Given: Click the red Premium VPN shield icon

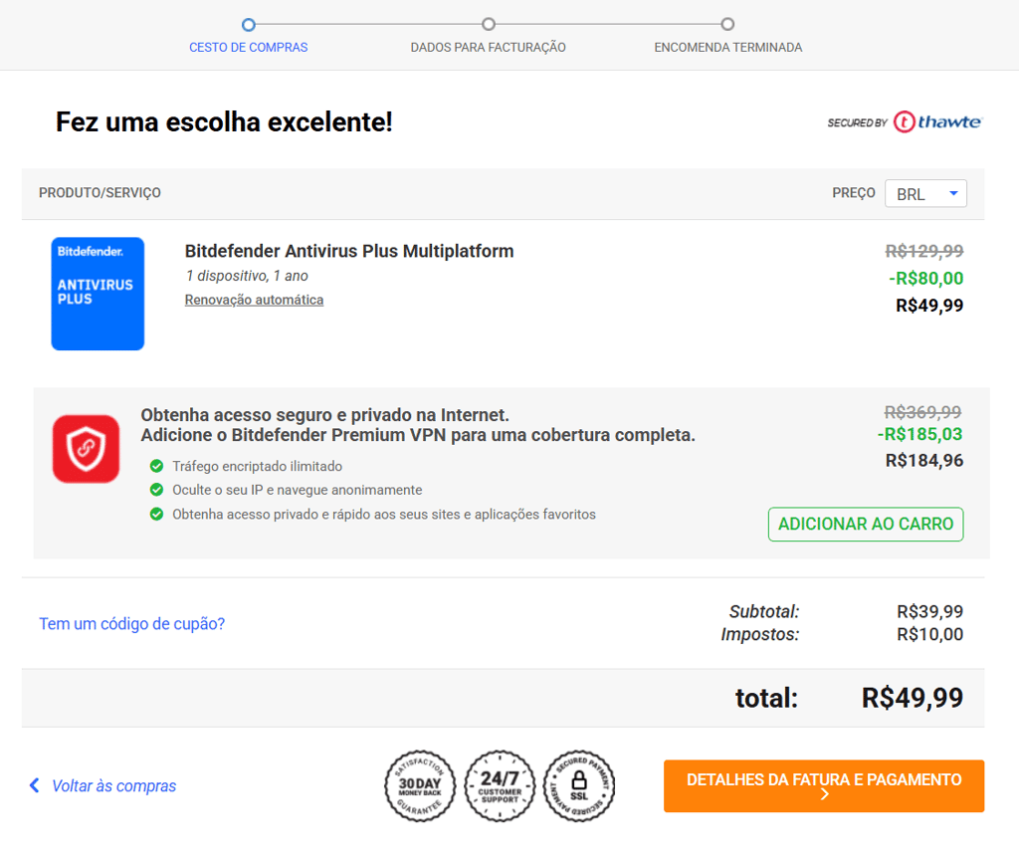Looking at the screenshot, I should [86, 449].
